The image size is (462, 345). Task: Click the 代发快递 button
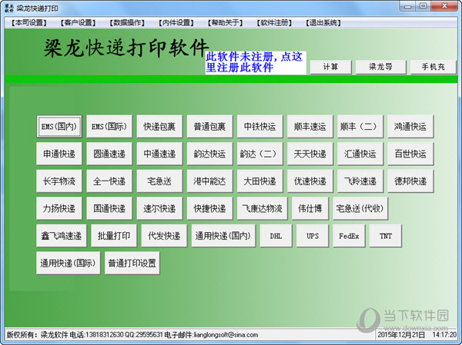[x=164, y=236]
